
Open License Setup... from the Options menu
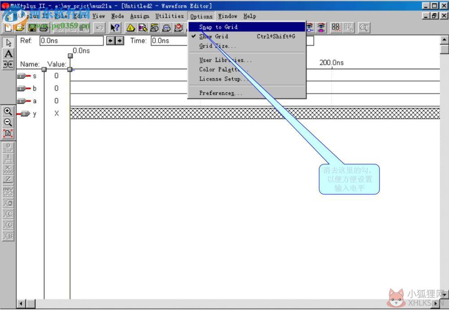pos(247,79)
